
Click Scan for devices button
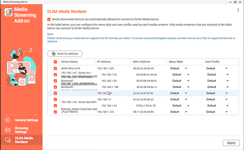pyautogui.click(x=65, y=54)
